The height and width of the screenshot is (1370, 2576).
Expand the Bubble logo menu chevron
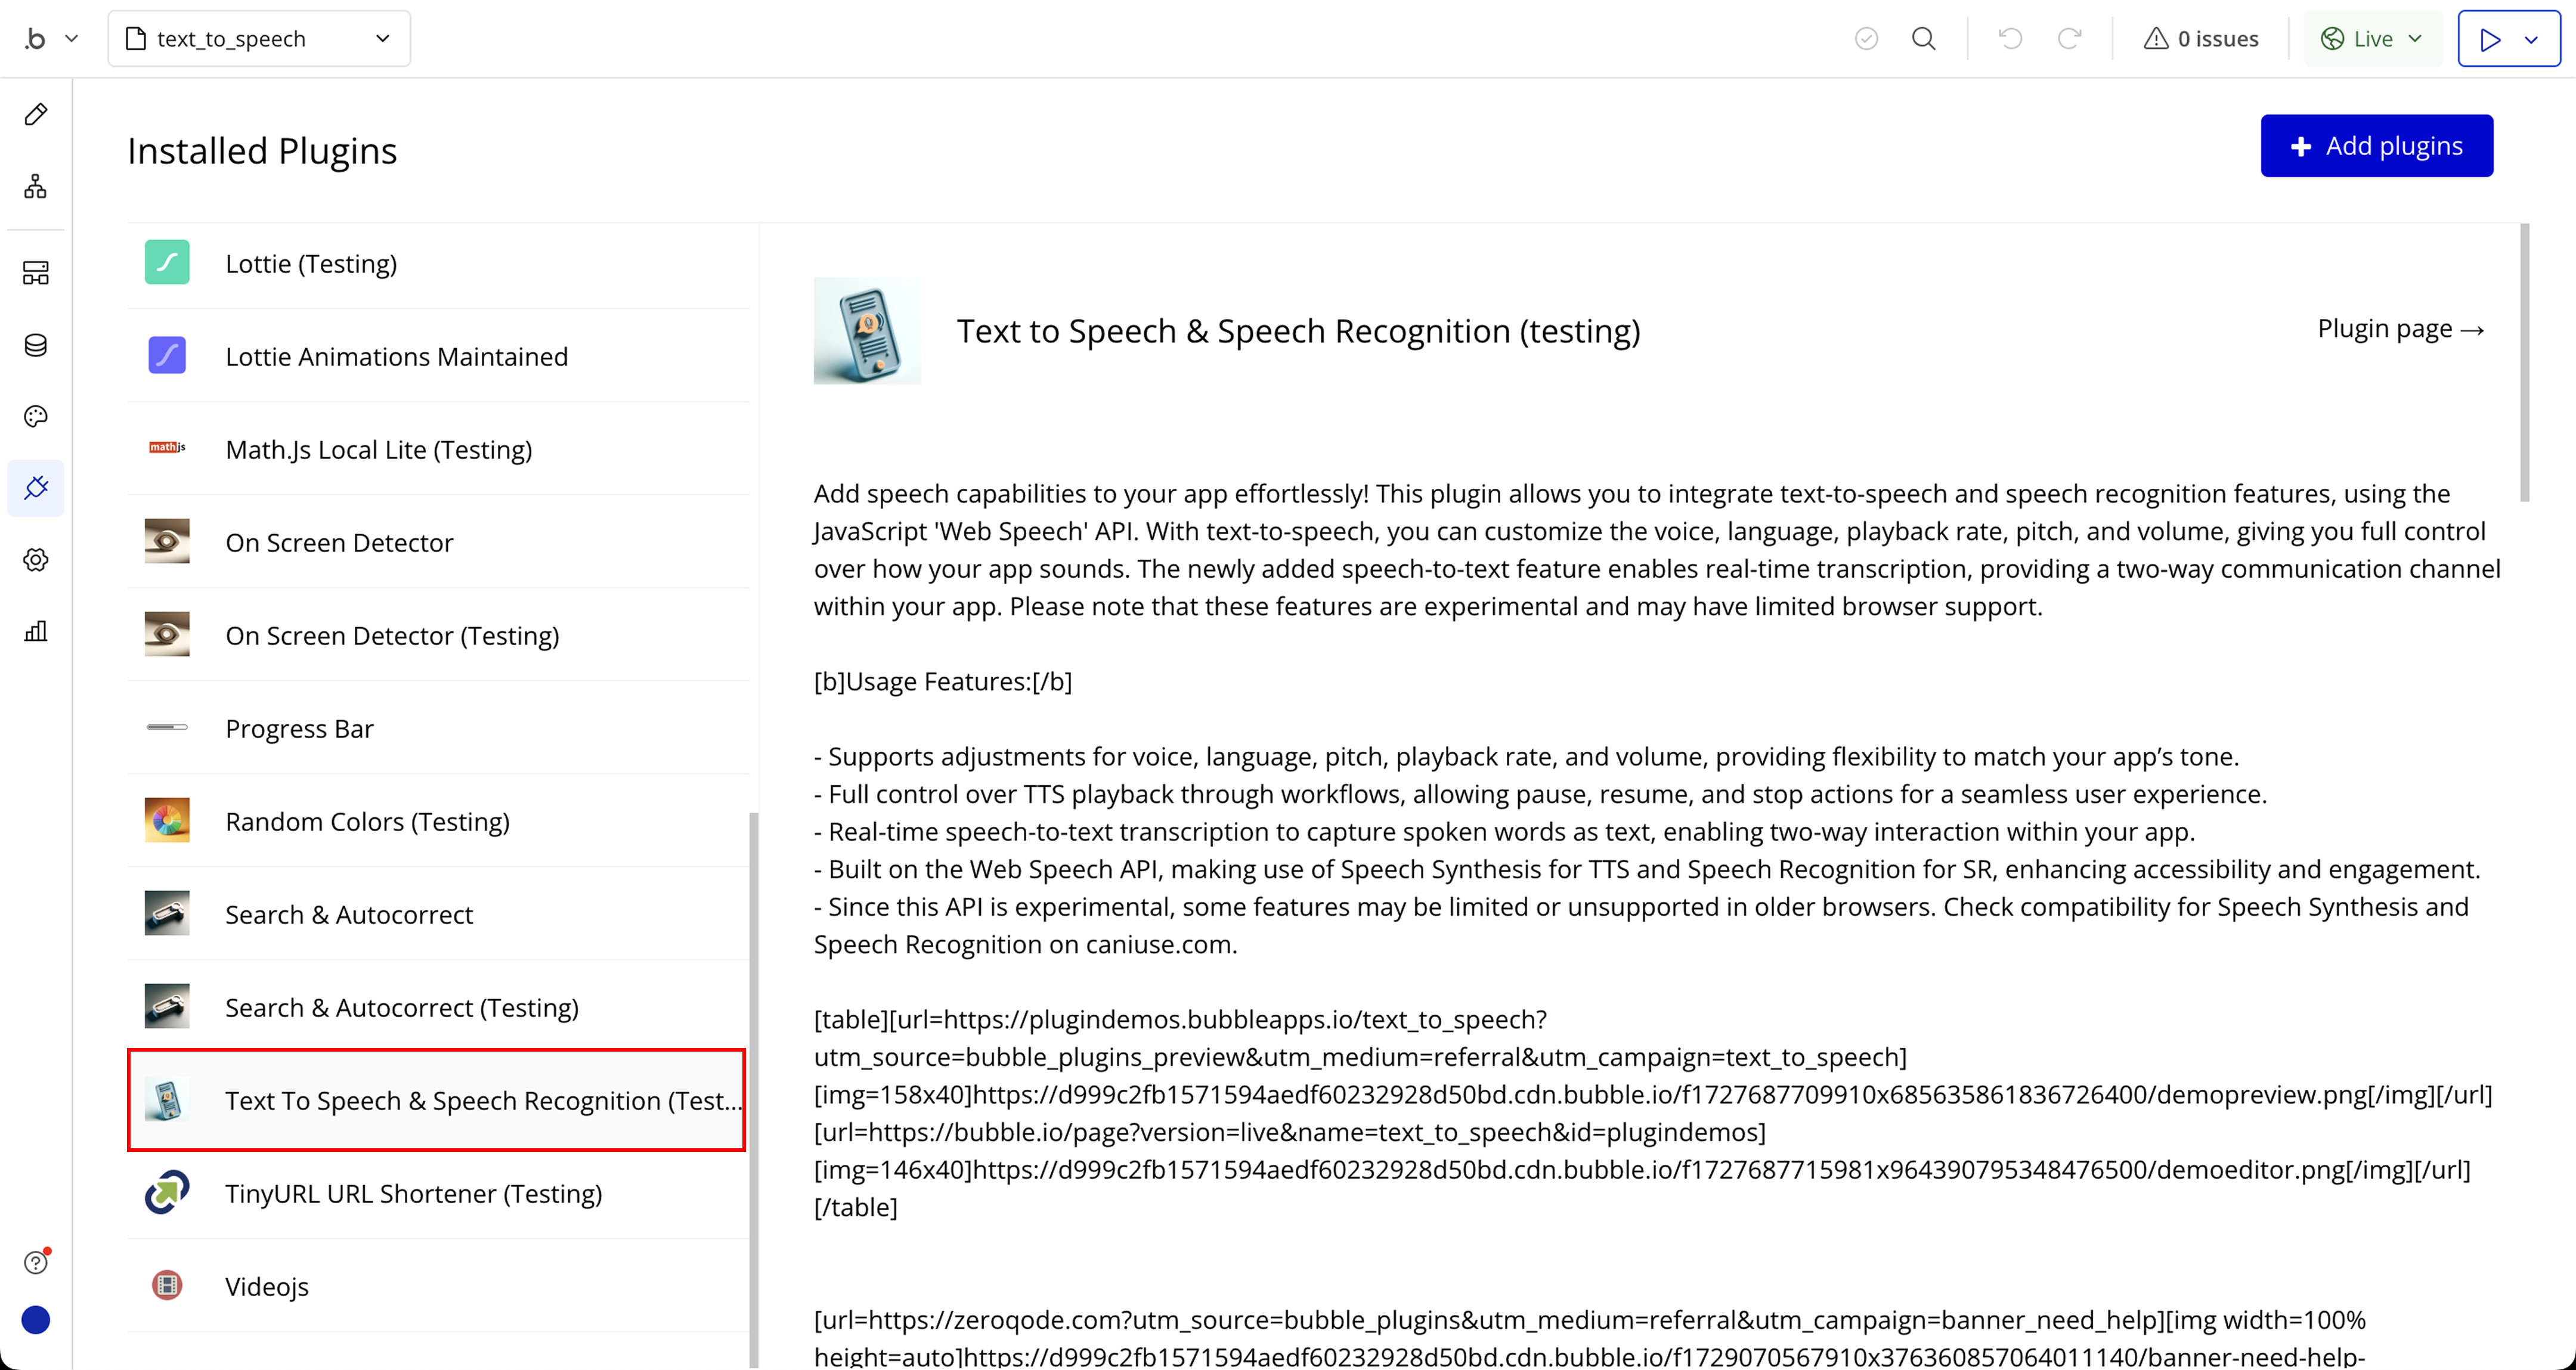click(x=71, y=39)
